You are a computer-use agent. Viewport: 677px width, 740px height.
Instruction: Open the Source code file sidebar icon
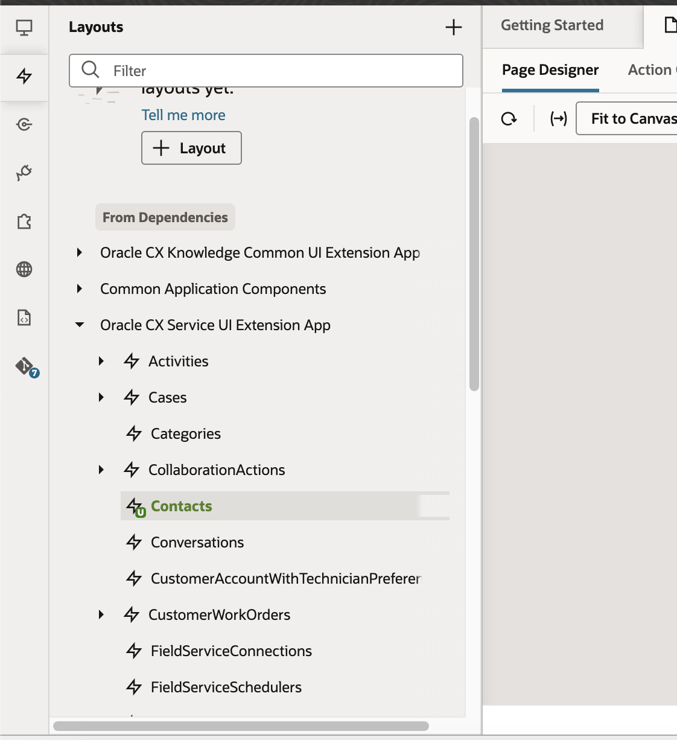point(24,317)
